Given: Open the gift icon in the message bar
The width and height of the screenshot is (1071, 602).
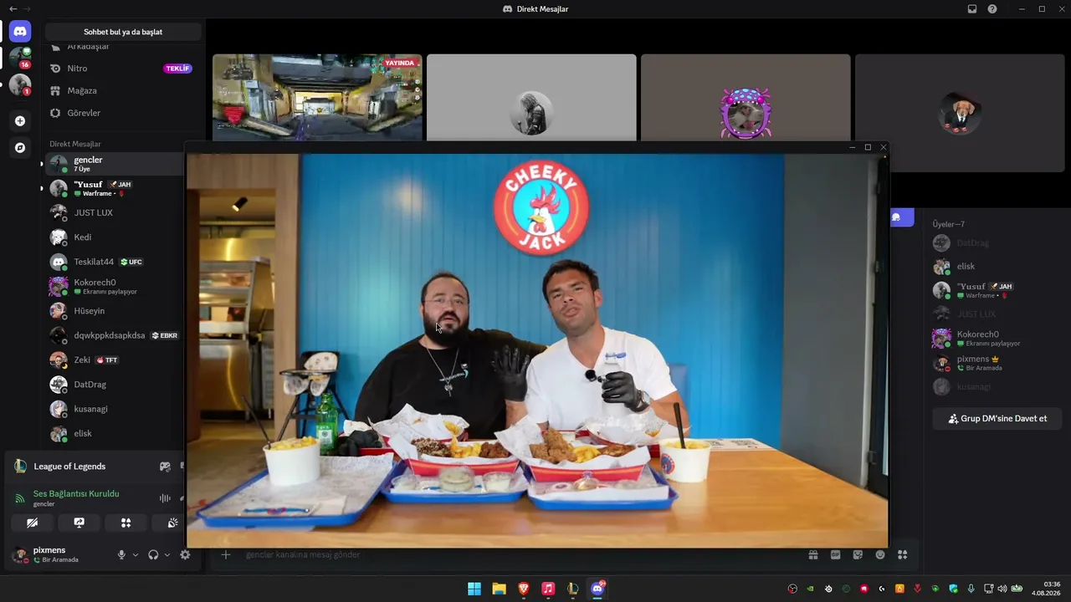Looking at the screenshot, I should point(812,554).
